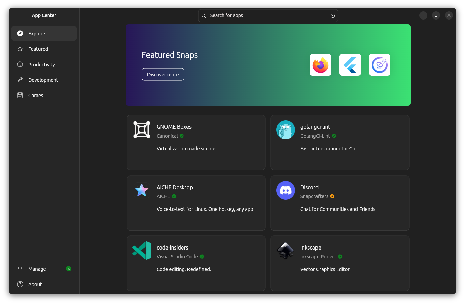Go to the Explore section
The image size is (465, 304).
pyautogui.click(x=44, y=33)
